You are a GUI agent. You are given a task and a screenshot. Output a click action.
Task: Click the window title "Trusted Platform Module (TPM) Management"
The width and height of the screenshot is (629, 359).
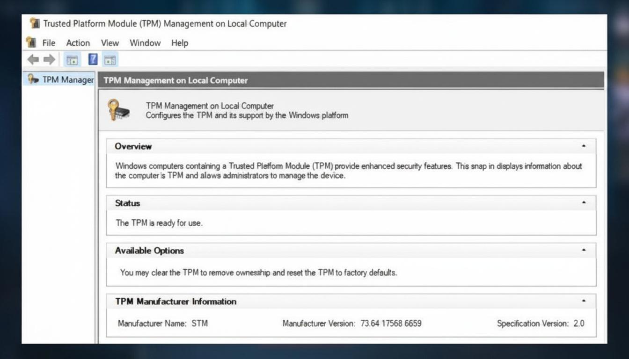[165, 23]
